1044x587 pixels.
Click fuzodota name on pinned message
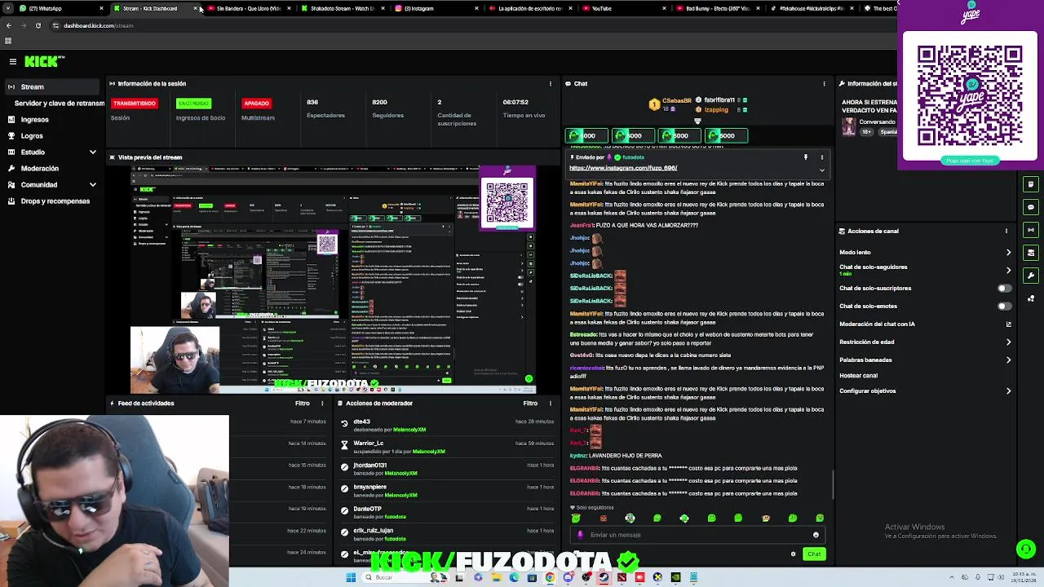pyautogui.click(x=634, y=157)
